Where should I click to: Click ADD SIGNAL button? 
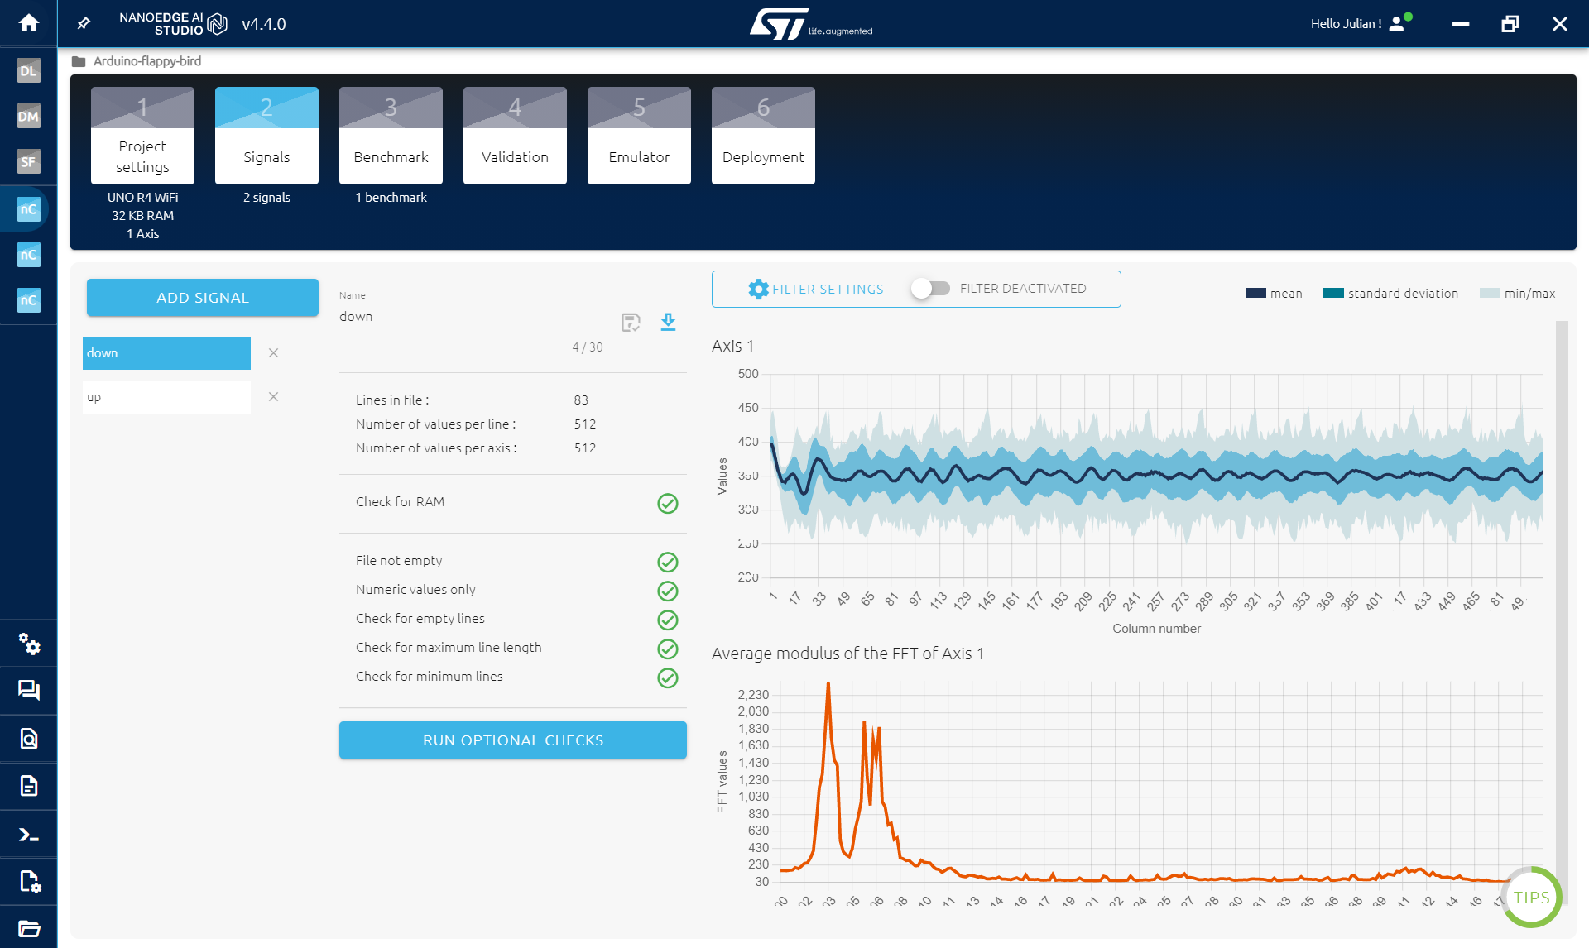203,297
